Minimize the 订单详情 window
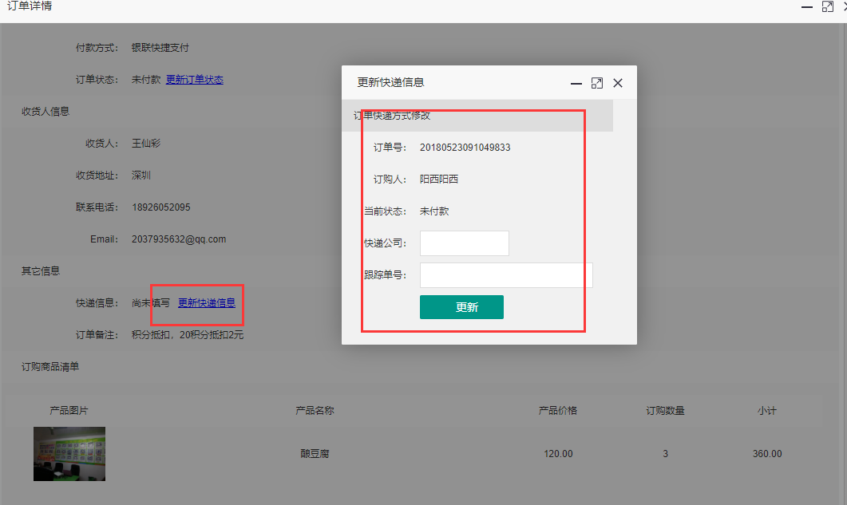This screenshot has height=505, width=847. [806, 6]
